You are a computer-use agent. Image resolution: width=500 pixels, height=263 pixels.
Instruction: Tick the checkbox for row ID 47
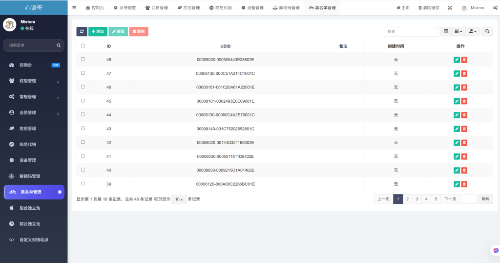coord(83,73)
